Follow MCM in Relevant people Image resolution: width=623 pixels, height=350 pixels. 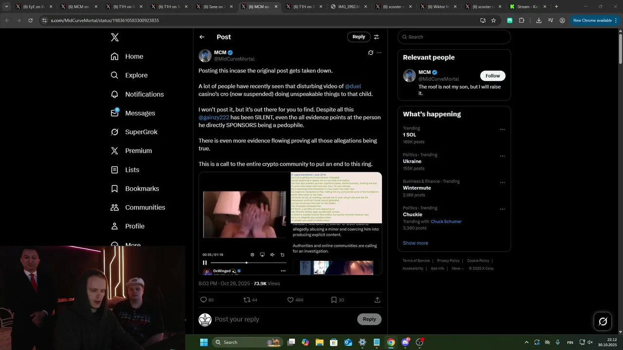point(493,76)
